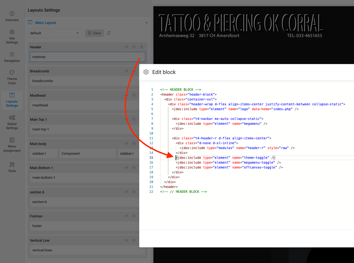The width and height of the screenshot is (354, 263).
Task: Click the Main Bottom 1 move handle
Action: 126,168
